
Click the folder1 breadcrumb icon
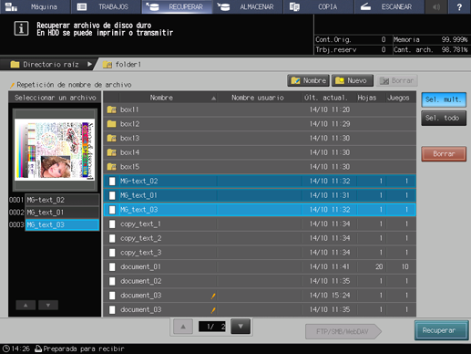pos(107,65)
